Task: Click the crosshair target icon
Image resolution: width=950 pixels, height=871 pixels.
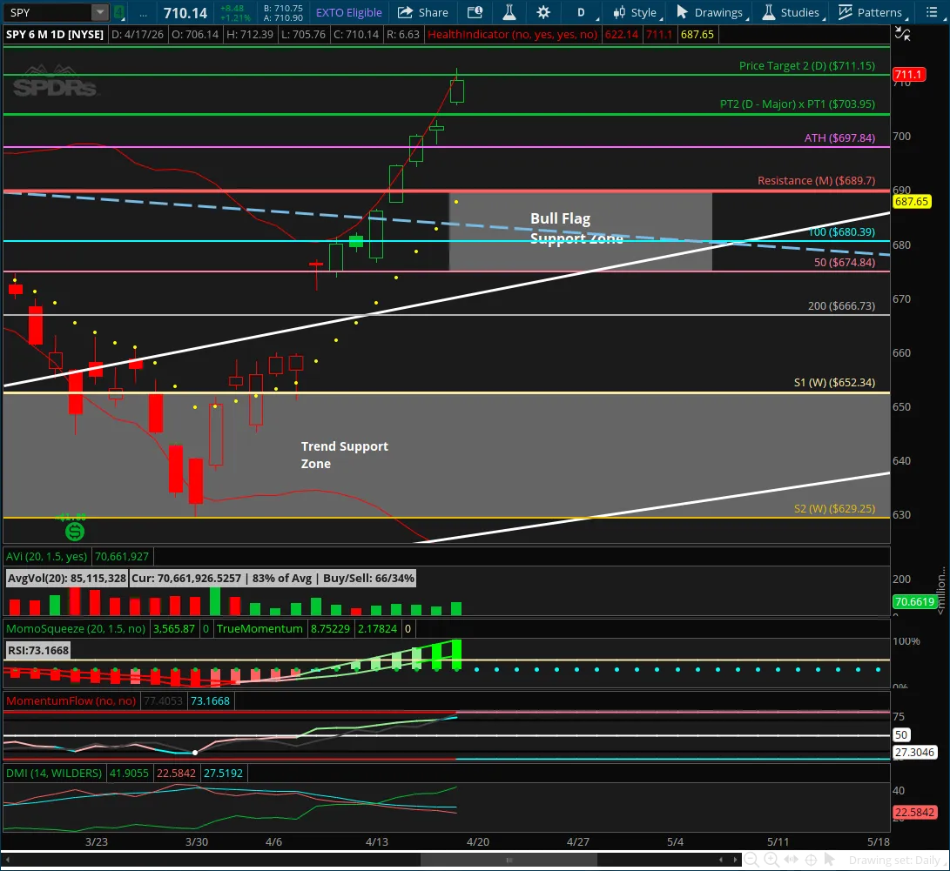Action: pos(812,860)
